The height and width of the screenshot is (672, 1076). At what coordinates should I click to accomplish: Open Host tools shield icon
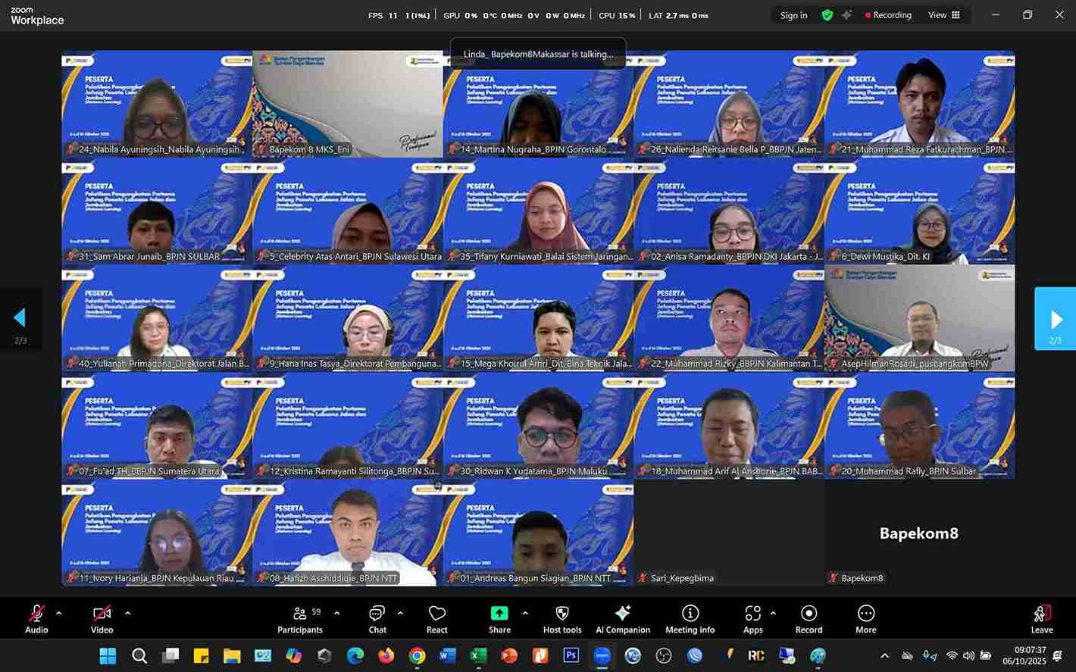point(562,618)
